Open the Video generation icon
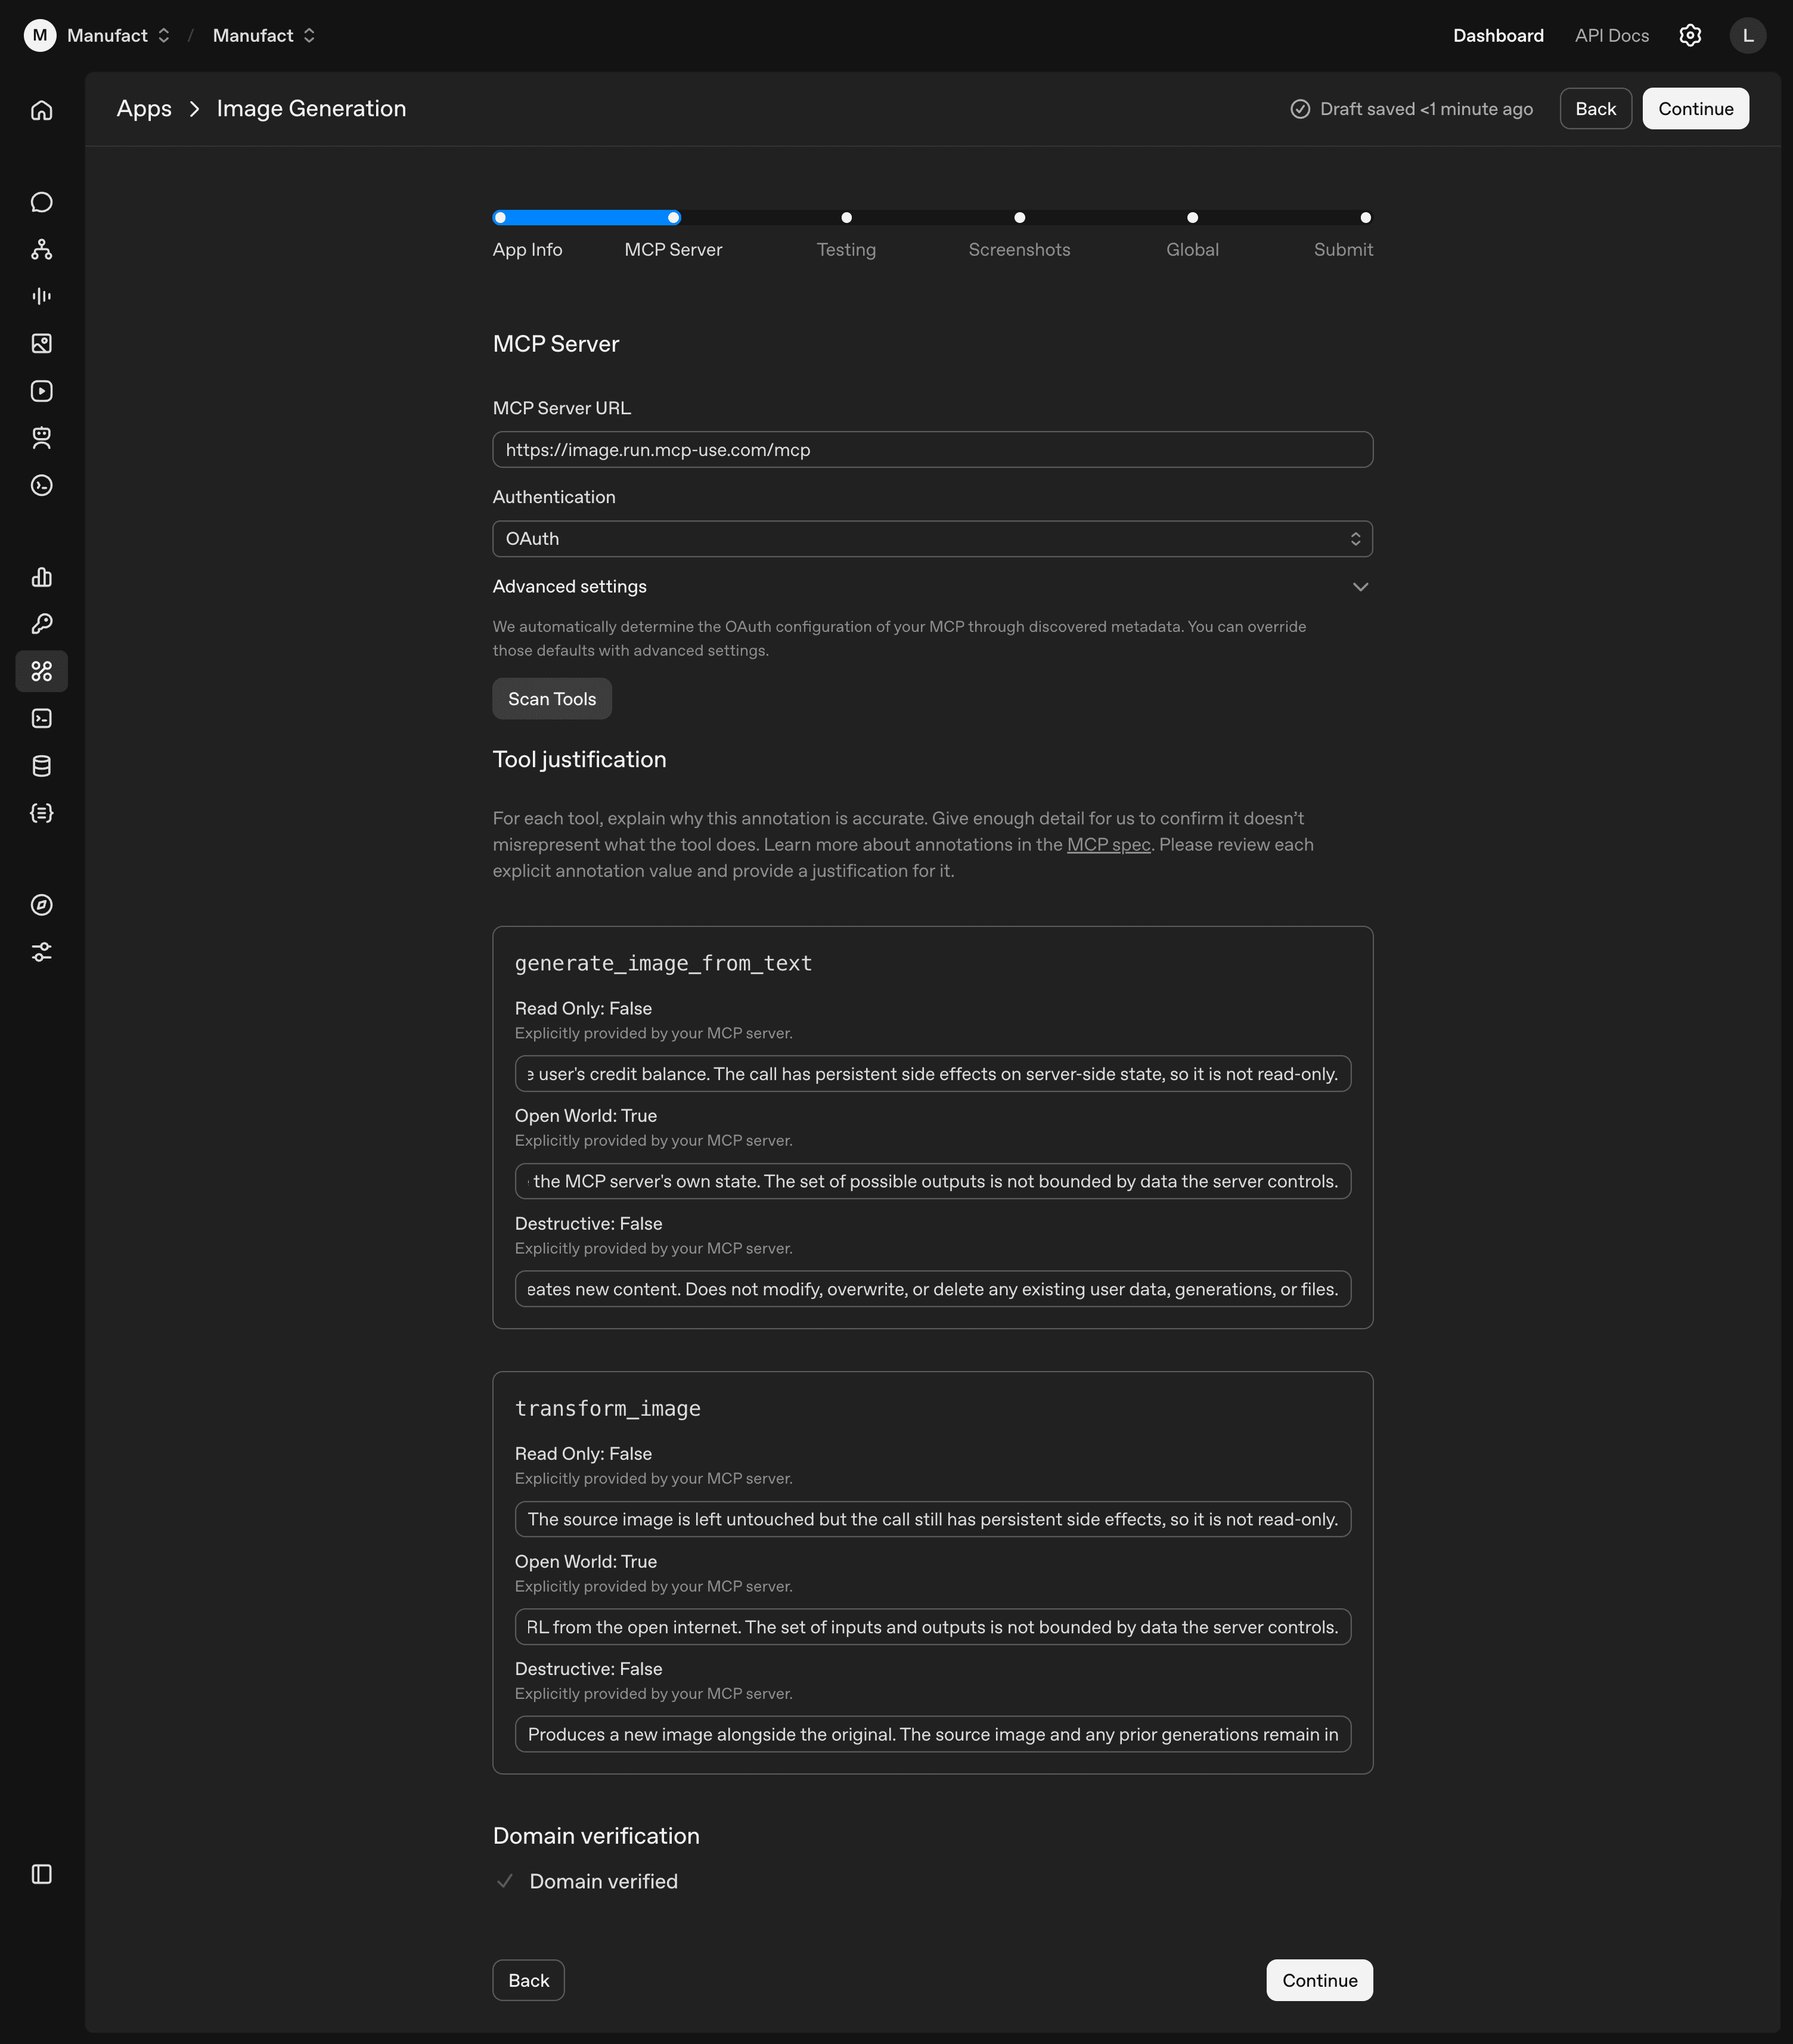 [x=41, y=391]
